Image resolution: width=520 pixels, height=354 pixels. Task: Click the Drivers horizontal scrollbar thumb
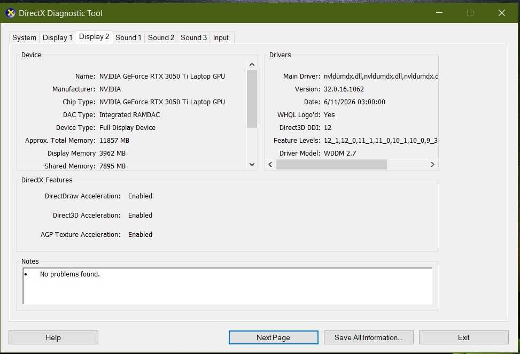tap(331, 164)
